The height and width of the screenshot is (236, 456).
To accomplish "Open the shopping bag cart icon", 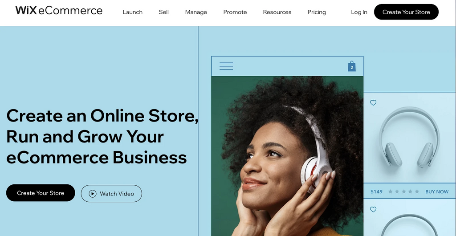I will coord(352,66).
